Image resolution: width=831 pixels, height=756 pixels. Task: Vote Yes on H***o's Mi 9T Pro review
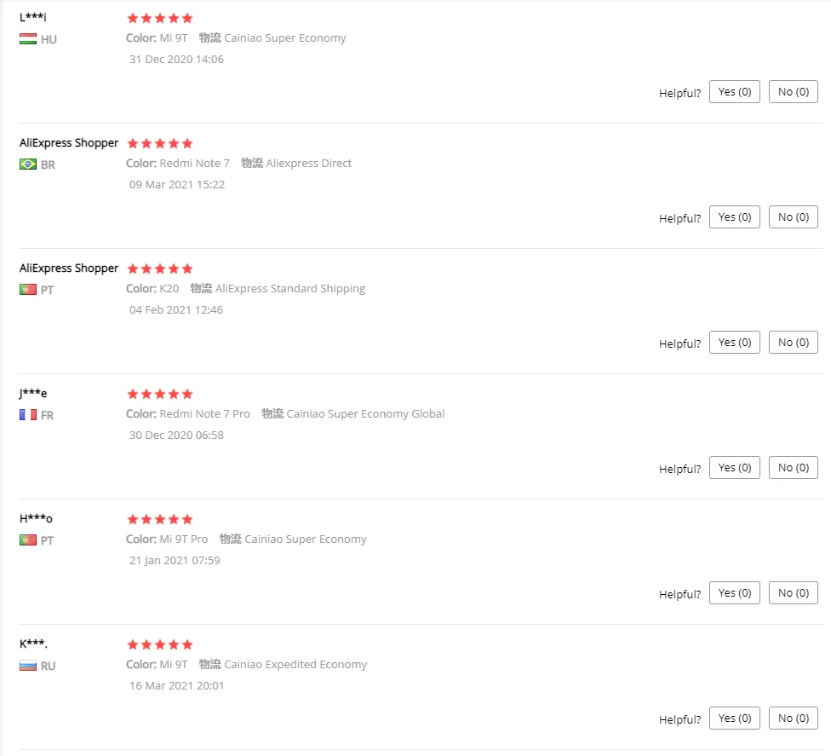point(735,592)
